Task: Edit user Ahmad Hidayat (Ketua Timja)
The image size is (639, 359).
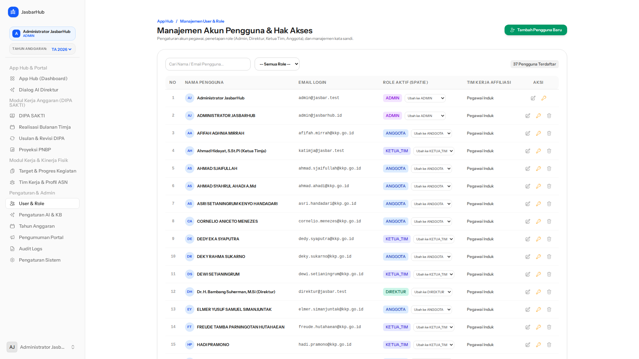Action: [528, 151]
